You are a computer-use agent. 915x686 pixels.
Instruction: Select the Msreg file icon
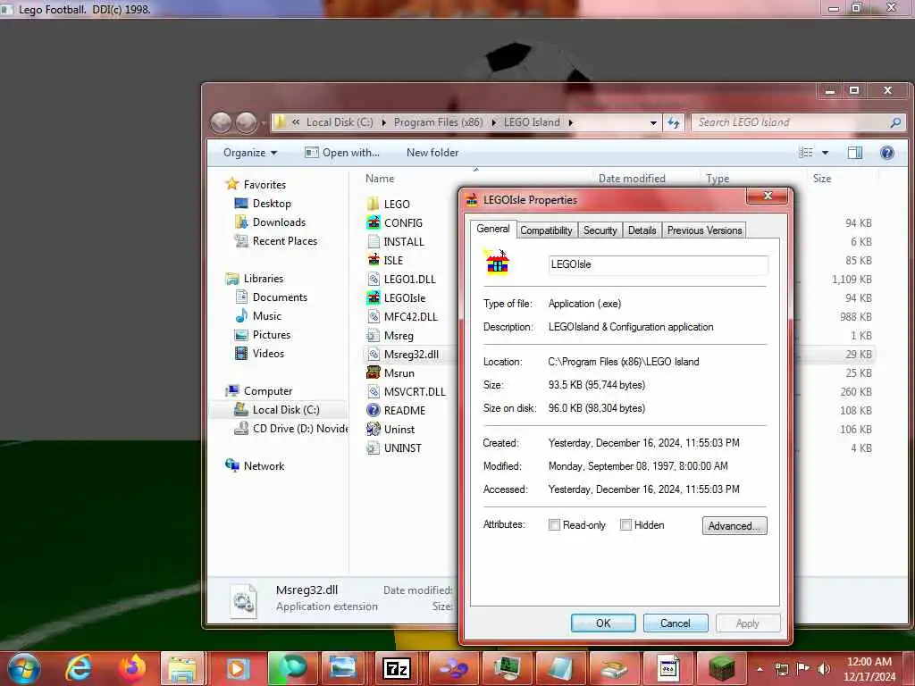pyautogui.click(x=374, y=336)
